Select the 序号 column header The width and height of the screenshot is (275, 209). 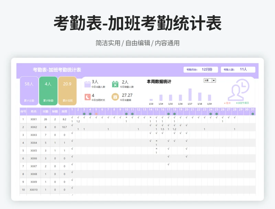pos(23,111)
